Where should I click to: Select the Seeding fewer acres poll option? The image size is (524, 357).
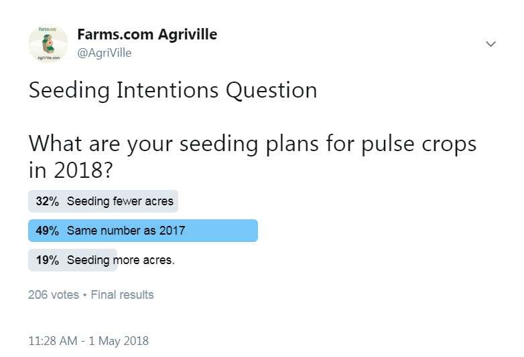tap(120, 201)
